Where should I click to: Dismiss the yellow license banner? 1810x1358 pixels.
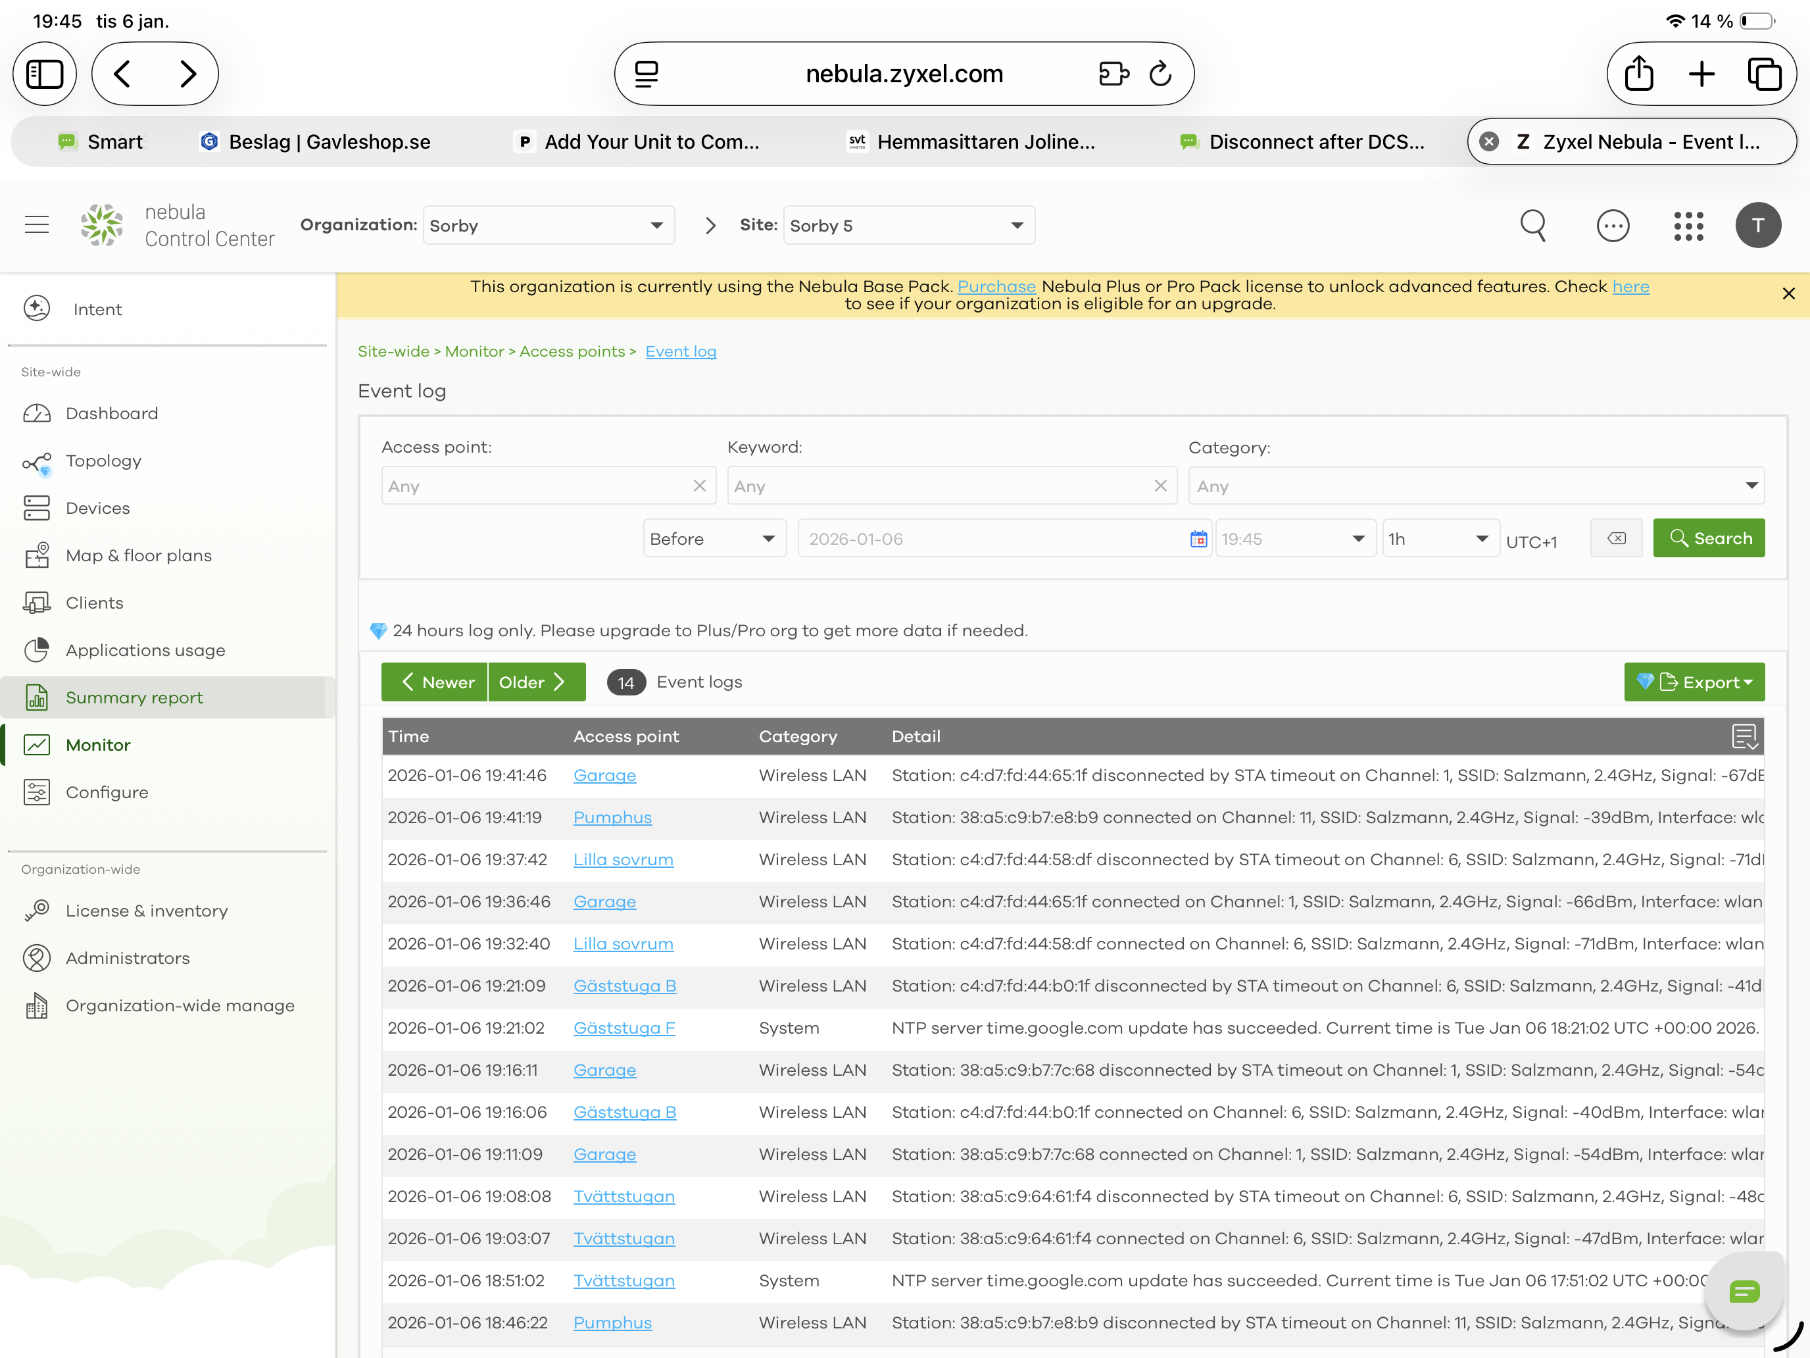pyautogui.click(x=1788, y=294)
